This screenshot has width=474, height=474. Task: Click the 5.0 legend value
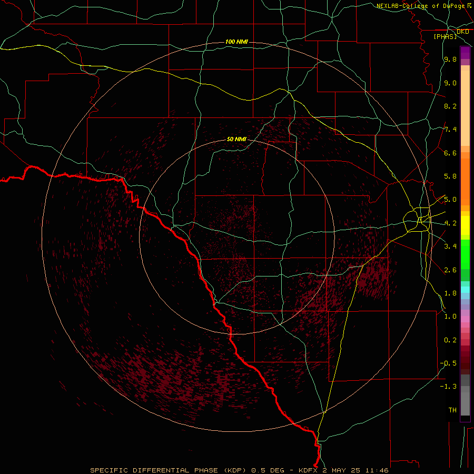coord(450,200)
